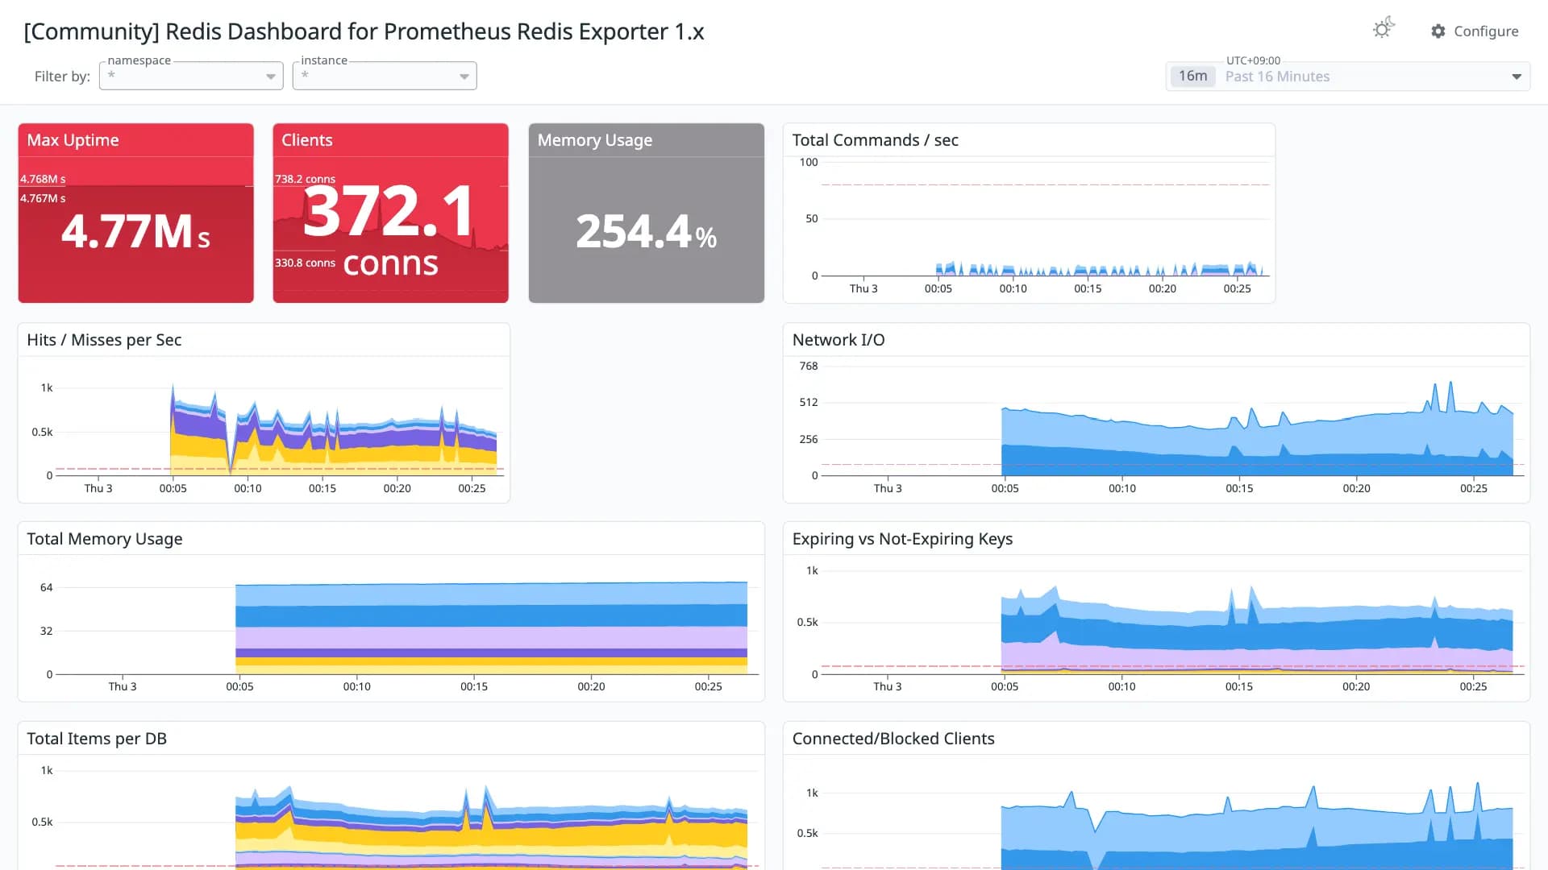Open the Memory Usage percentage widget
This screenshot has height=870, width=1548.
(x=646, y=213)
